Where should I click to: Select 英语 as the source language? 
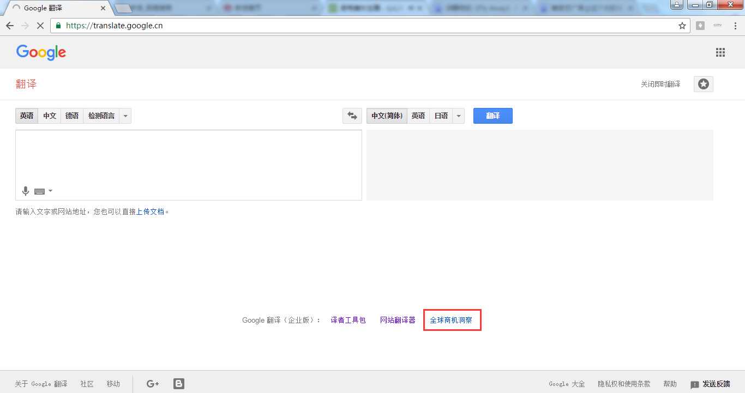(x=27, y=116)
